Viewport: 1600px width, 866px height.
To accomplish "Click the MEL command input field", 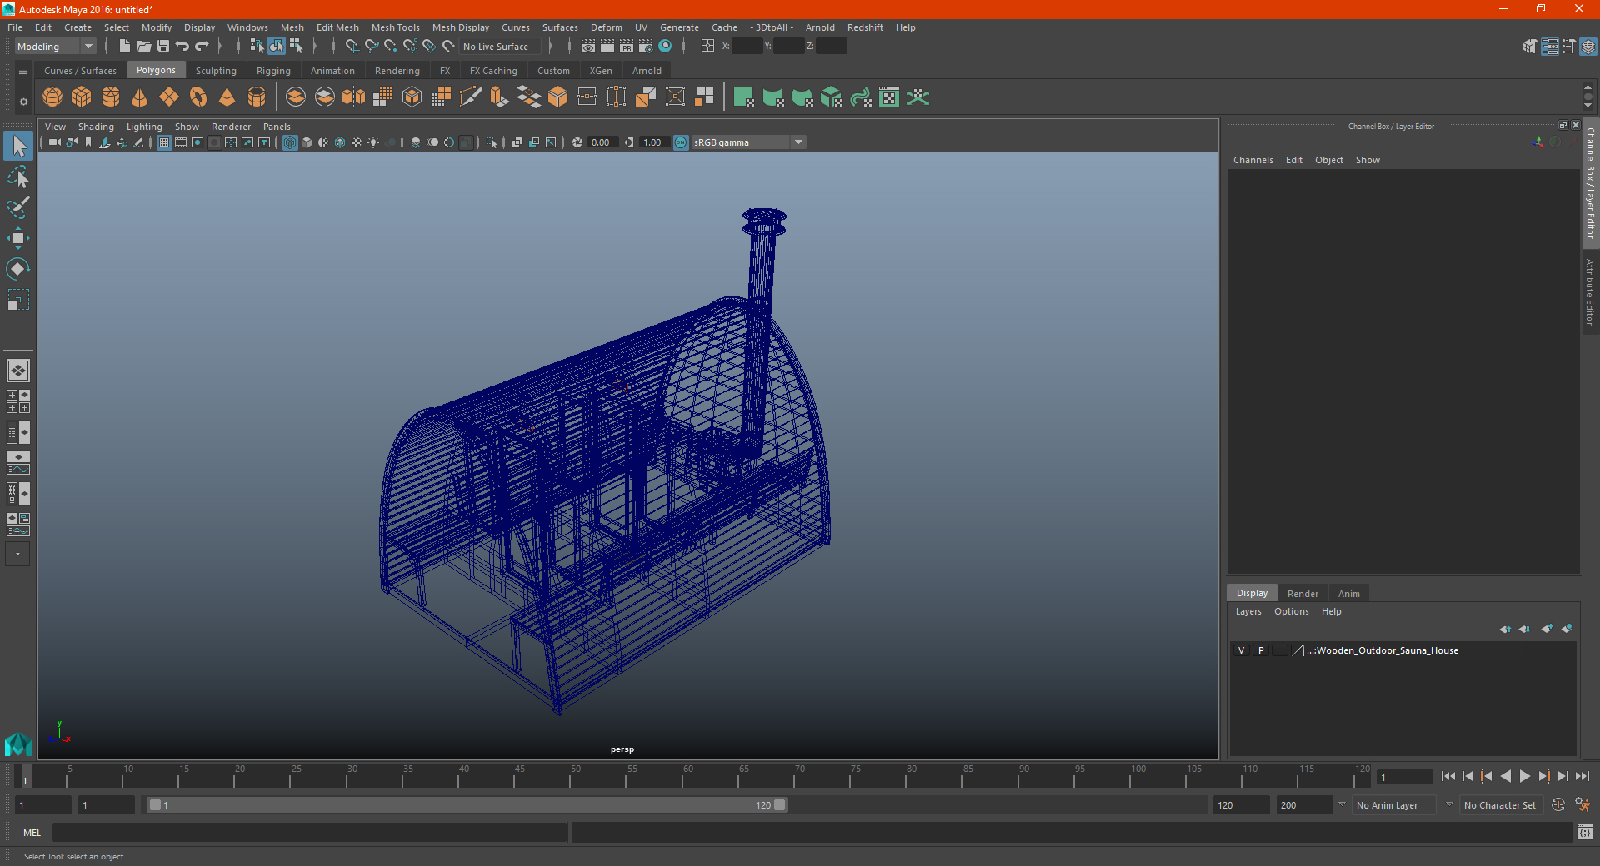I will [x=309, y=833].
